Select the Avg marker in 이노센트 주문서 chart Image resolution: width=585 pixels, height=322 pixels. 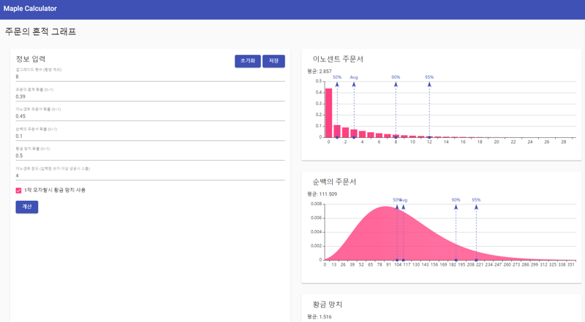[354, 77]
